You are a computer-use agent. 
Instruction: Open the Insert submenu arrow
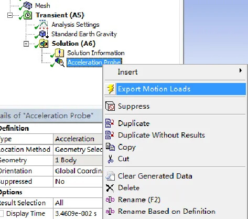point(241,70)
